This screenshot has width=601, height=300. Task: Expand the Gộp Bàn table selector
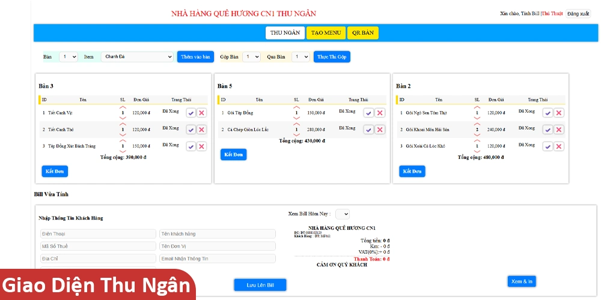coord(251,57)
